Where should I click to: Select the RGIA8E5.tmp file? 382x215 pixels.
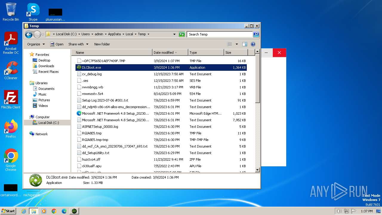161,133
